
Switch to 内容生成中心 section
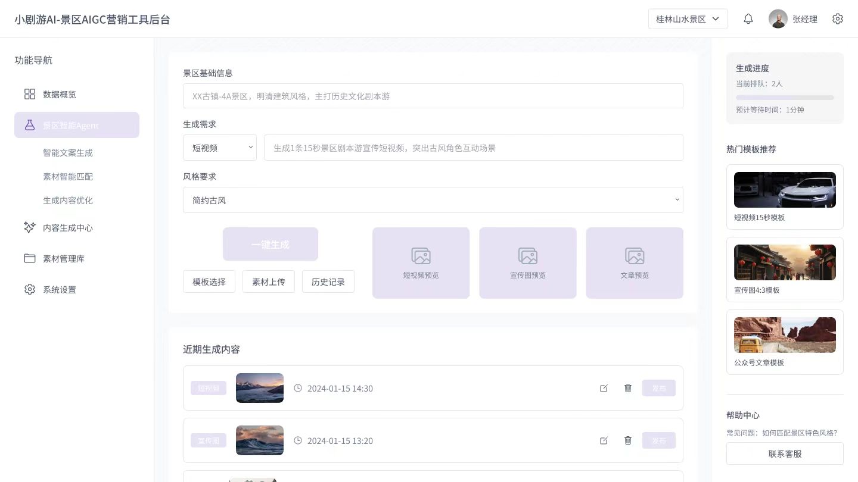click(x=68, y=227)
